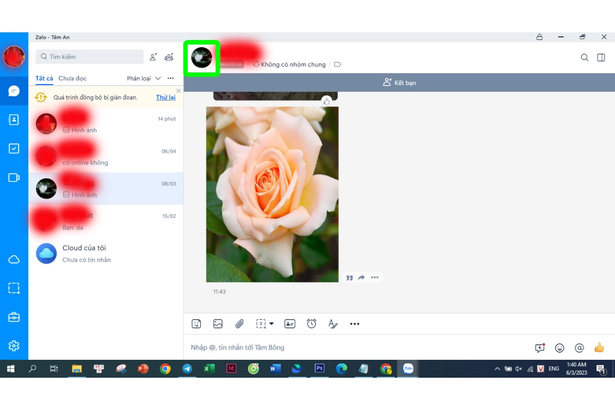615x410 pixels.
Task: Send a thumbs-up like in message box
Action: pos(599,348)
